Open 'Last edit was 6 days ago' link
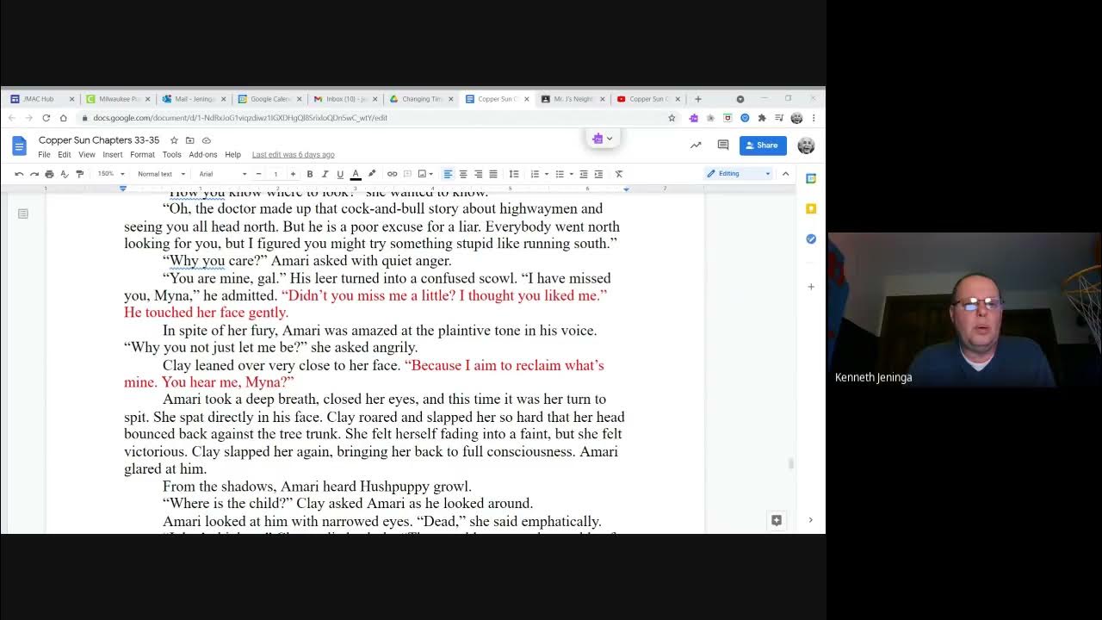This screenshot has height=620, width=1102. pos(293,155)
